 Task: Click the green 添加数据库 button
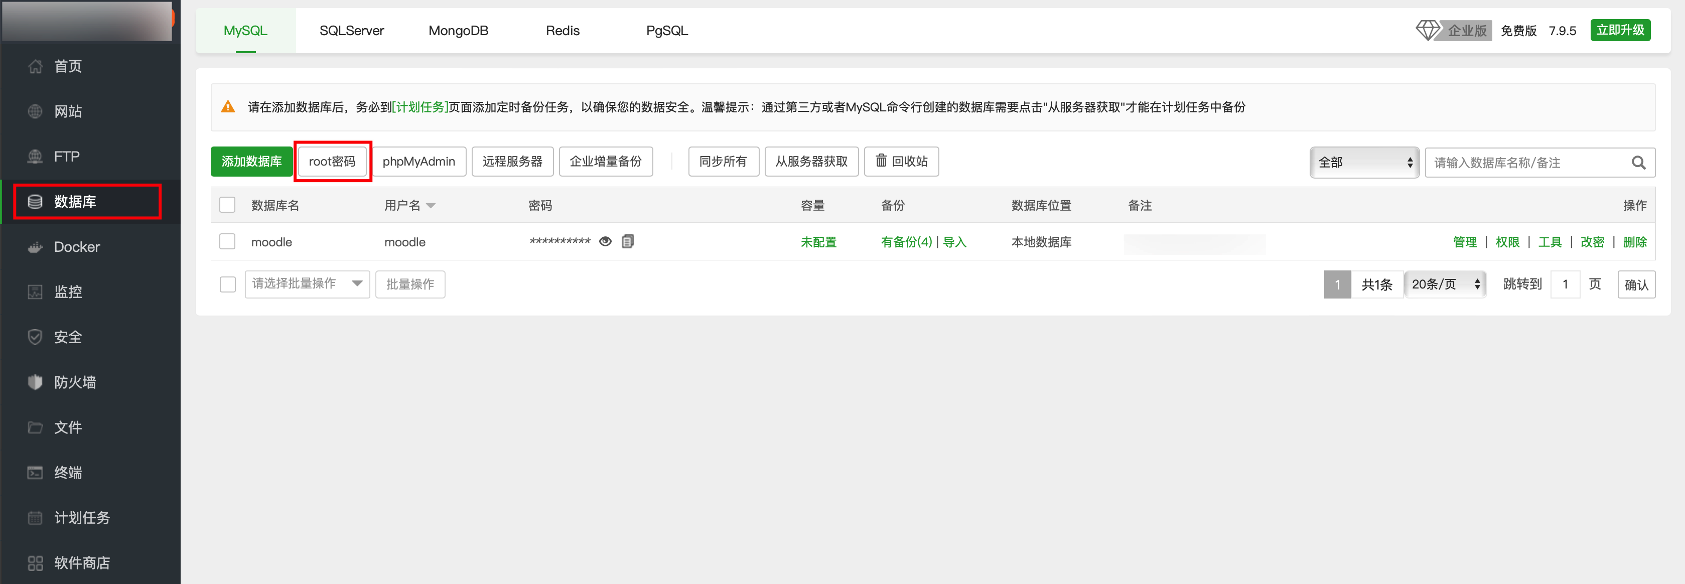point(251,162)
